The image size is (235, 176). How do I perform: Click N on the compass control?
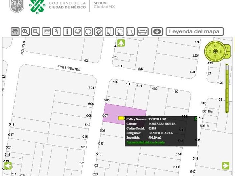(215, 46)
